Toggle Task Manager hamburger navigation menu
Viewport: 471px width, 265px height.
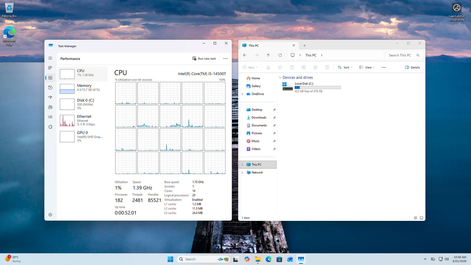[x=50, y=58]
